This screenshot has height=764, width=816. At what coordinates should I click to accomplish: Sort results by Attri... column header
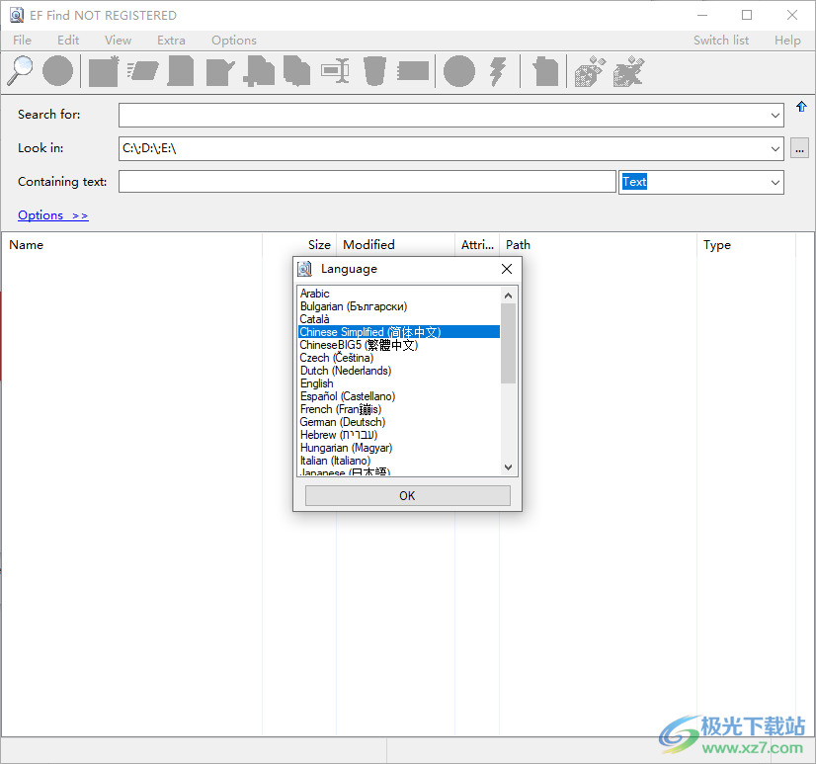(477, 245)
